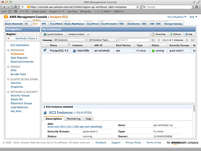Open the Instance Actions dropdown
This screenshot has height=151, width=201.
tap(78, 34)
